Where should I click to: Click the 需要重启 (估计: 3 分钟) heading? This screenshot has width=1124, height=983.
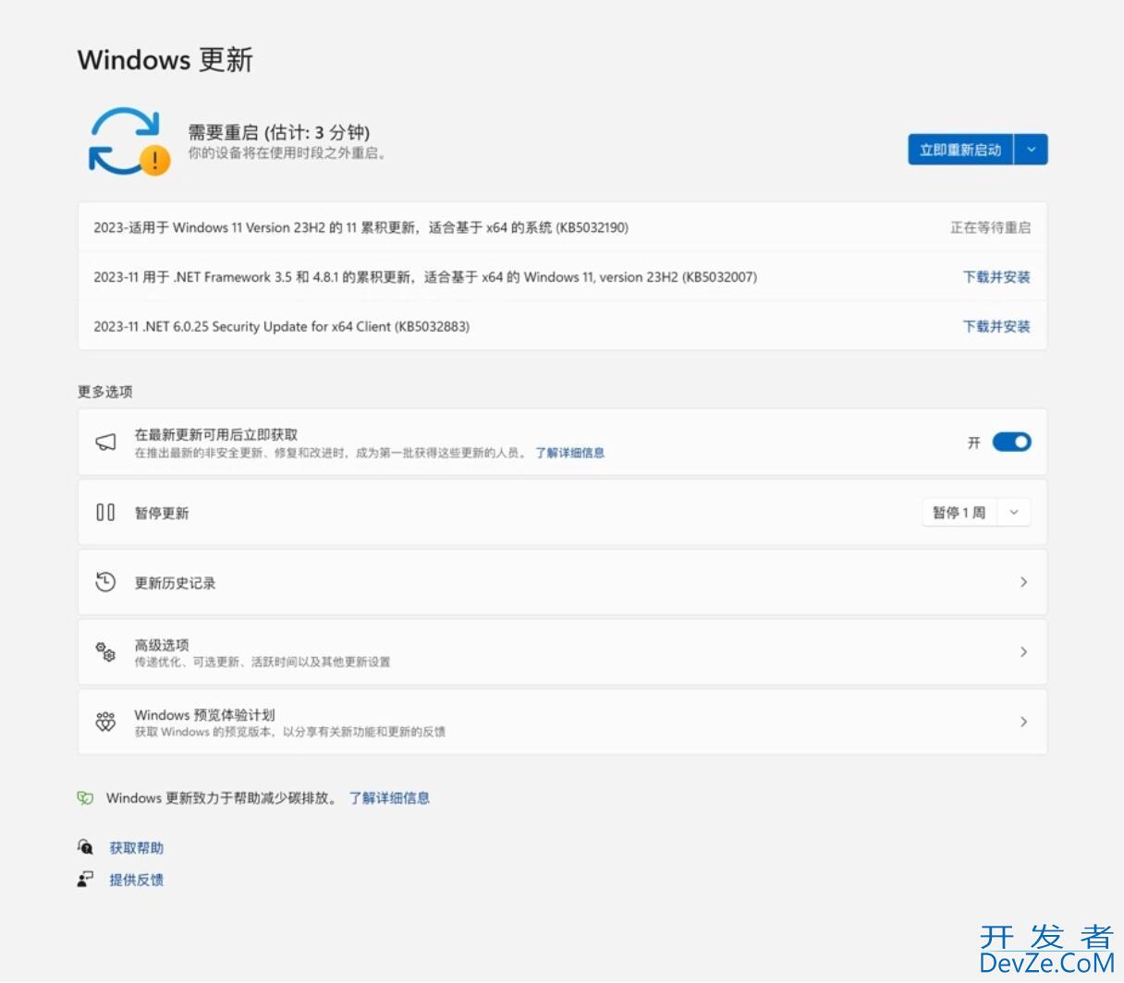(279, 132)
